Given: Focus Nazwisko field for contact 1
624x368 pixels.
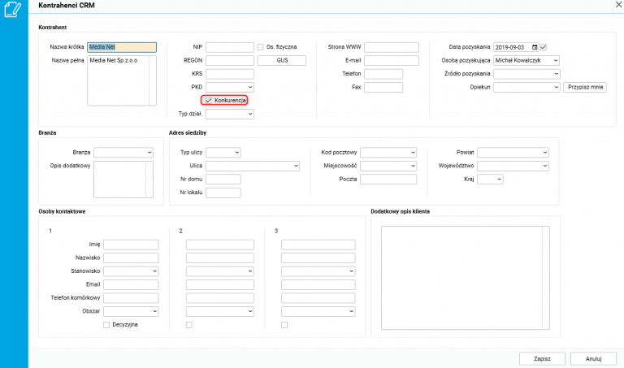Looking at the screenshot, I should coord(131,258).
